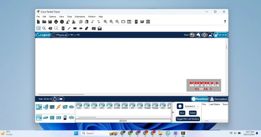Add a Simple PDU envelope

click(x=94, y=29)
